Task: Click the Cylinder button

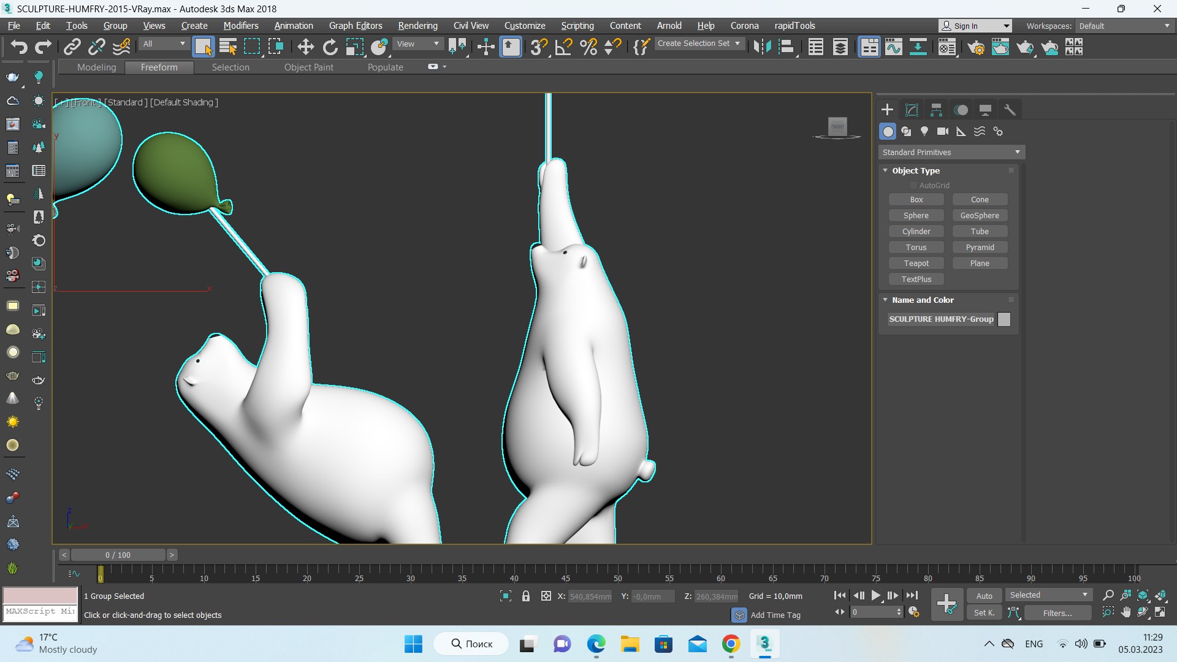Action: click(916, 231)
